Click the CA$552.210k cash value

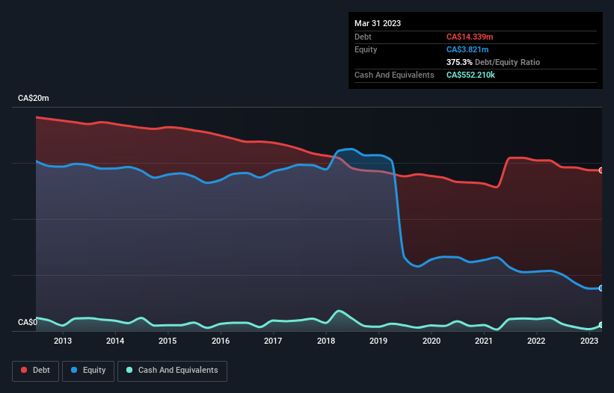[x=470, y=75]
